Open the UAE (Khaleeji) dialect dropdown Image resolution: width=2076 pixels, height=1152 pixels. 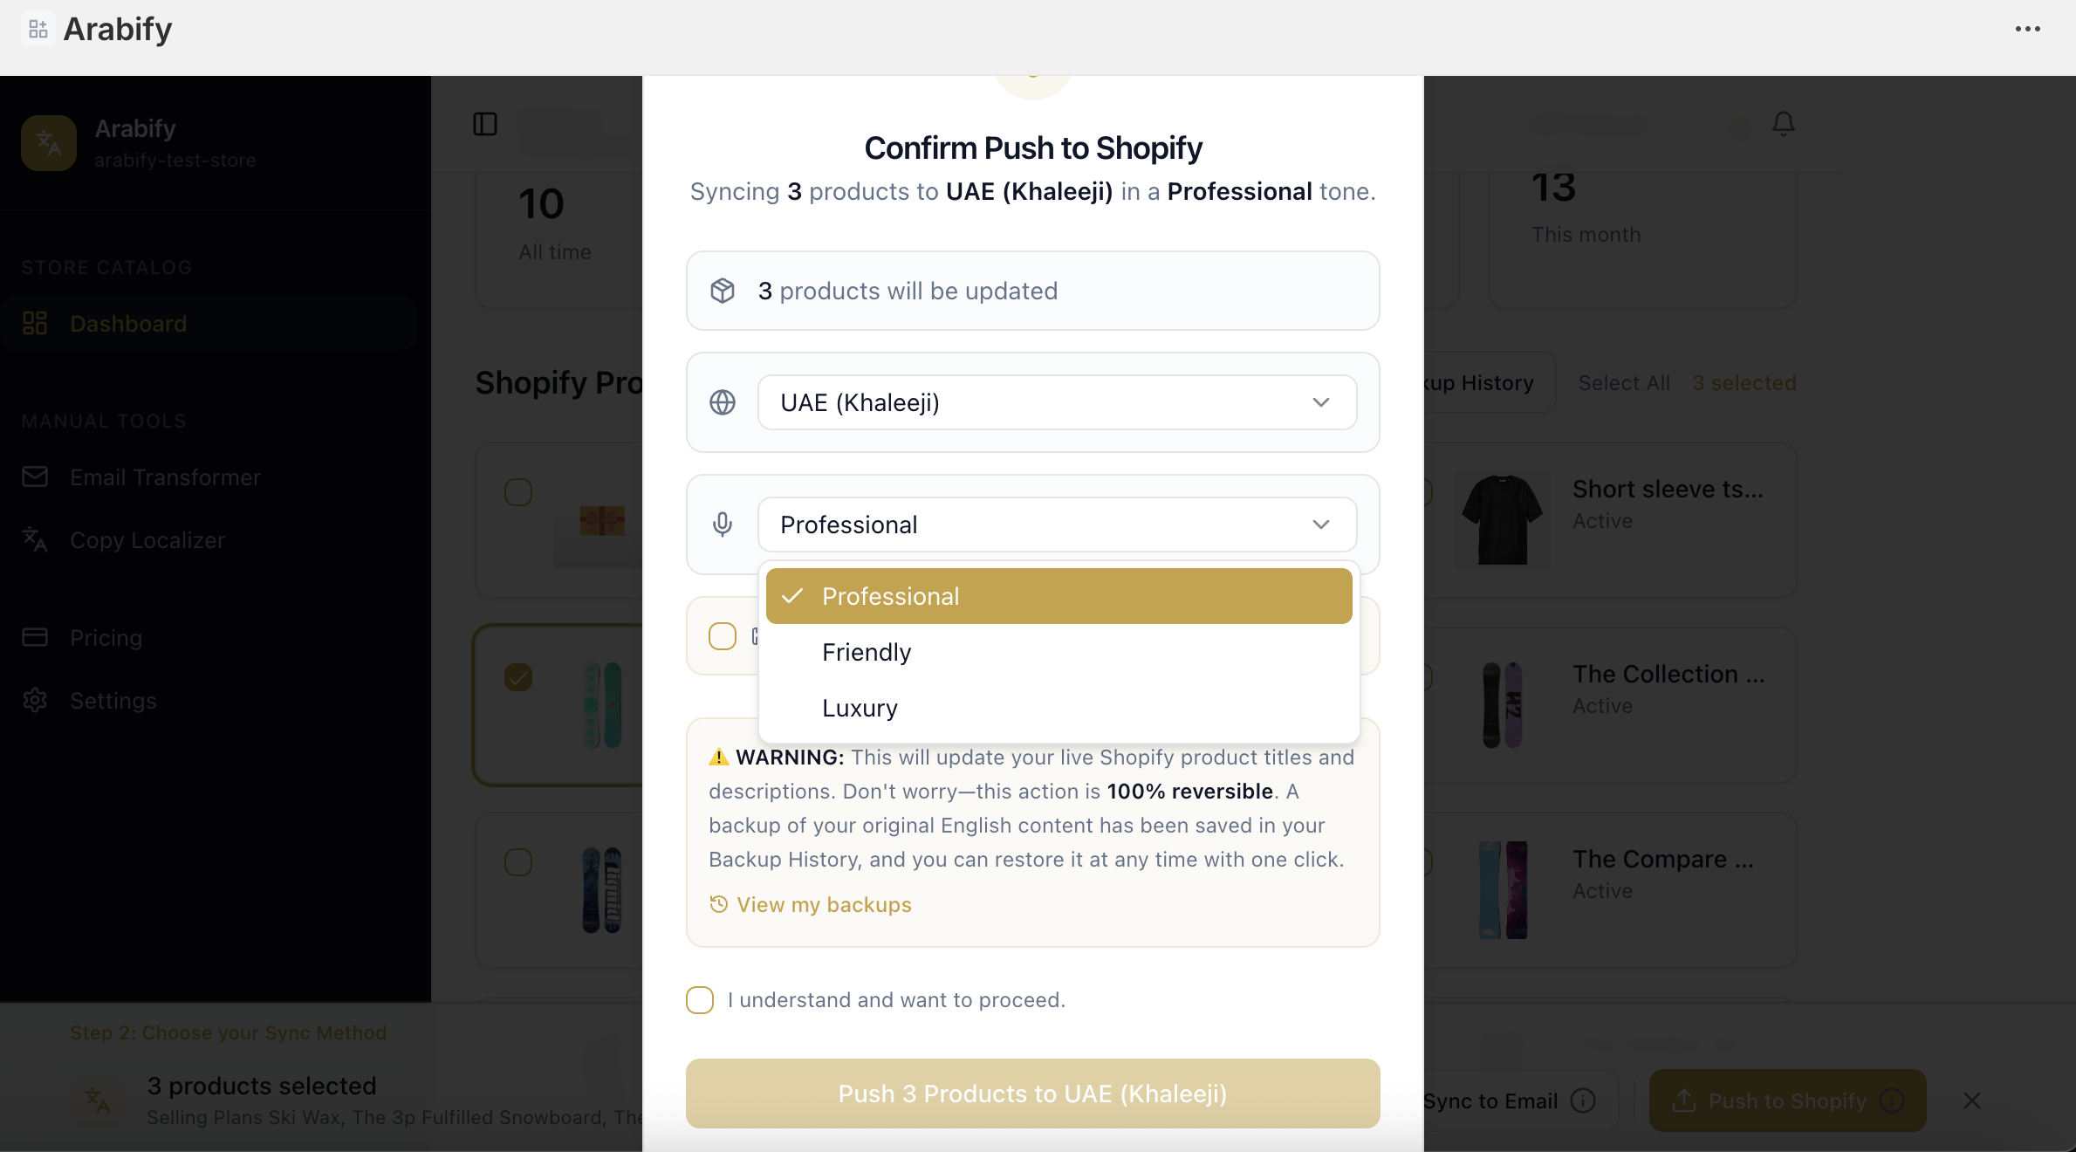[1057, 402]
